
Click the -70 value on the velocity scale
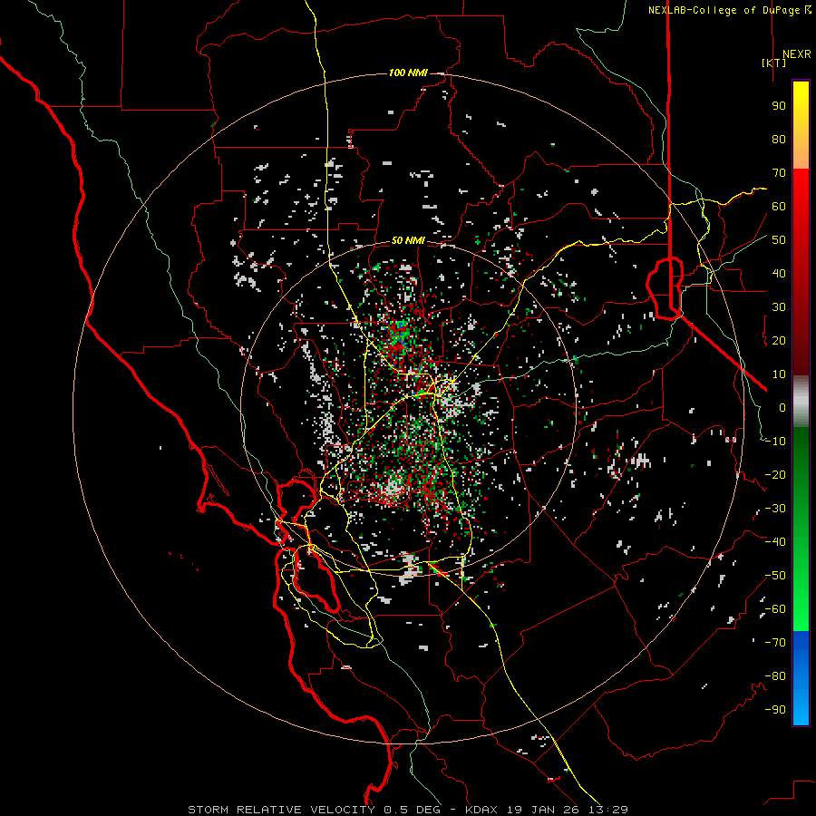(x=775, y=643)
